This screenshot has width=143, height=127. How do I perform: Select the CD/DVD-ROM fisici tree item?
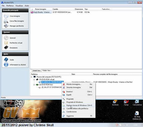click(x=46, y=85)
